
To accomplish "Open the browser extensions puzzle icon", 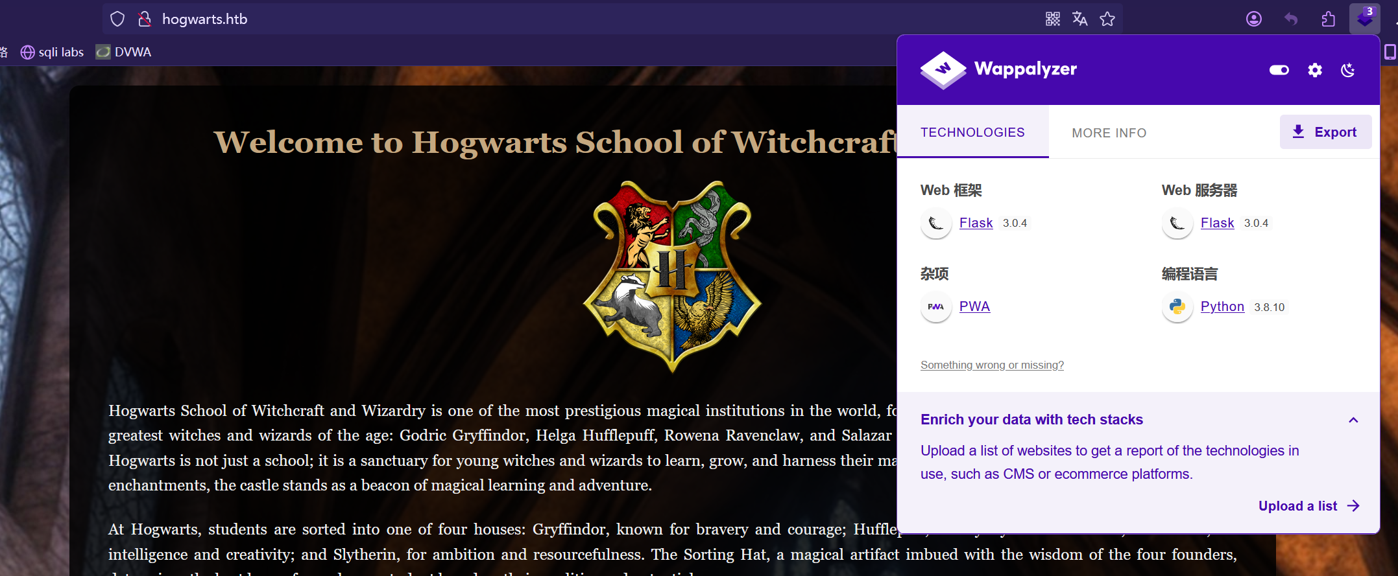I will [x=1328, y=19].
